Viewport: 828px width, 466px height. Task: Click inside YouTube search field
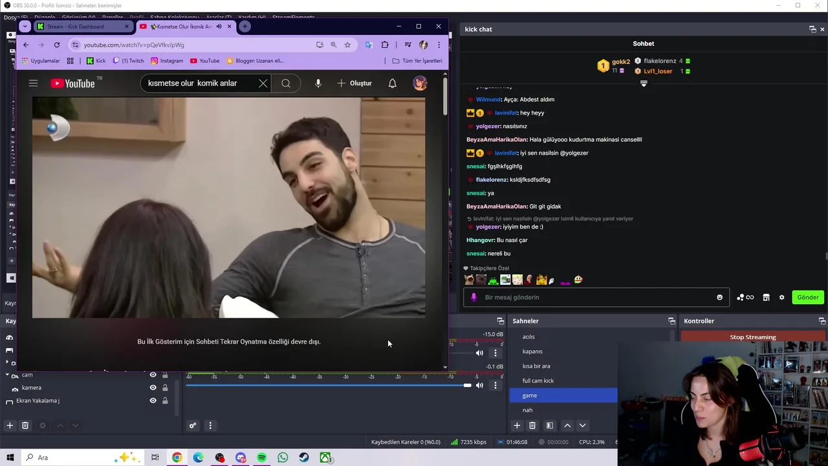[199, 83]
